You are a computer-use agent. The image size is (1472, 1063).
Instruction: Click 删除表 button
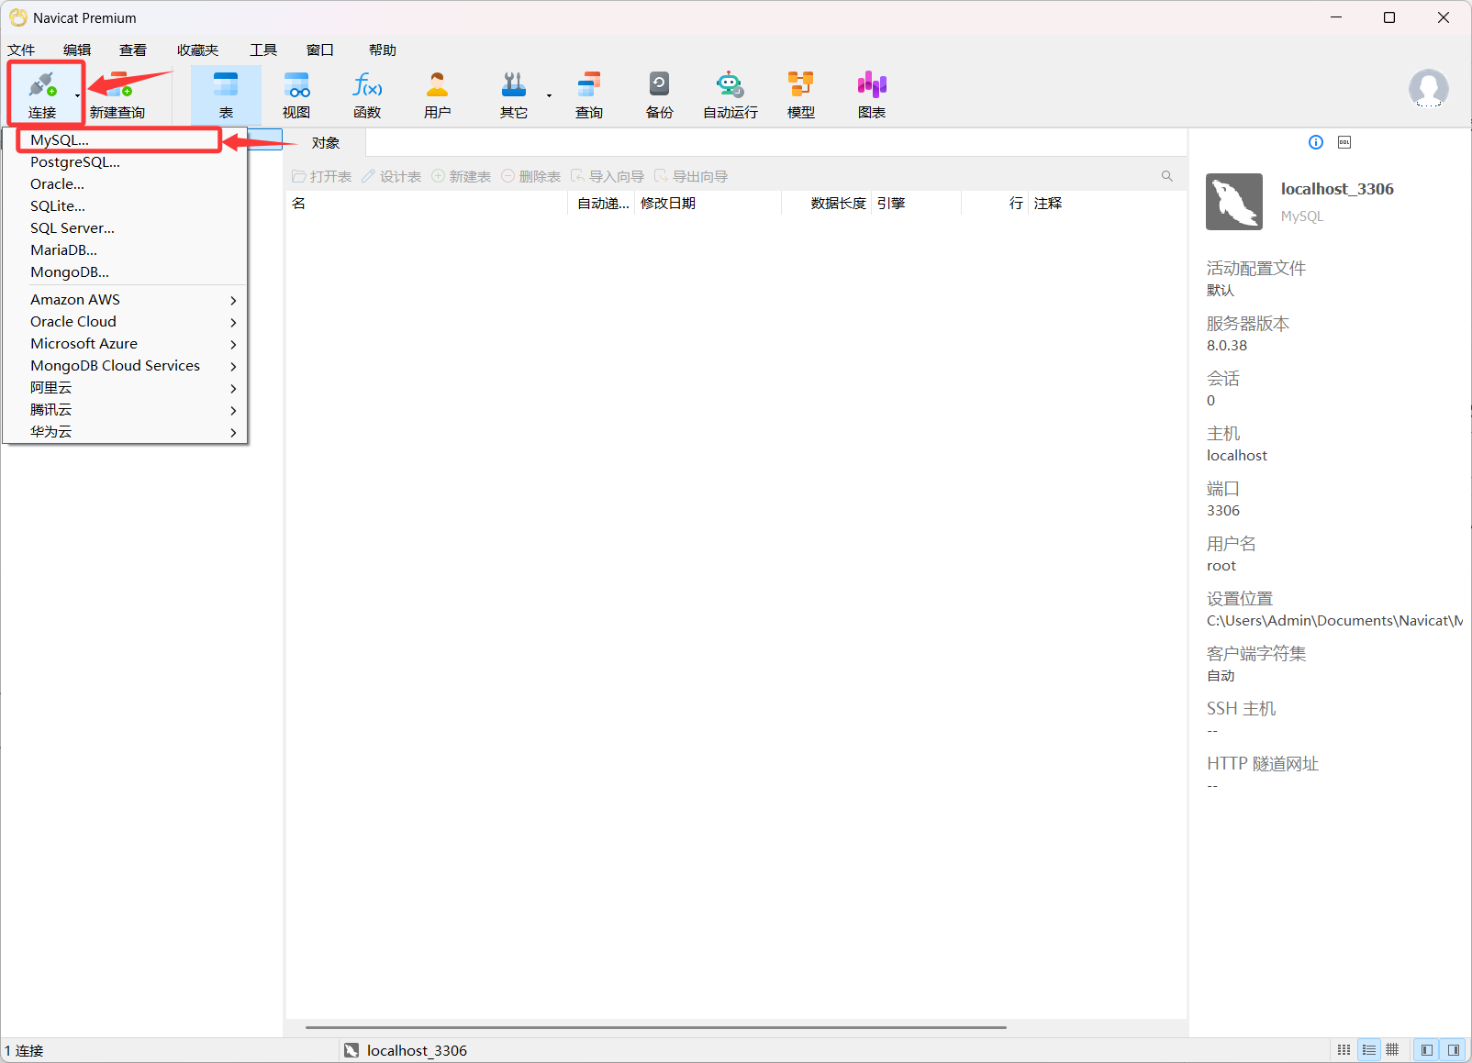[x=531, y=176]
